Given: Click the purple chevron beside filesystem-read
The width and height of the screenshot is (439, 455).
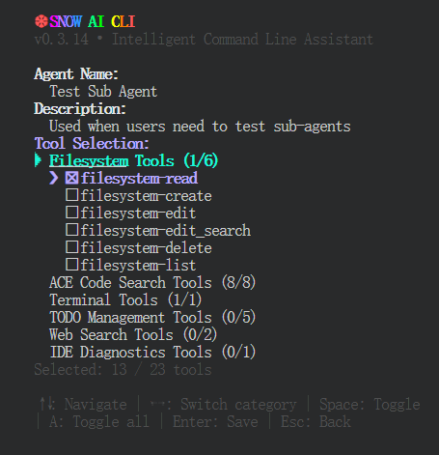Looking at the screenshot, I should click(x=54, y=178).
